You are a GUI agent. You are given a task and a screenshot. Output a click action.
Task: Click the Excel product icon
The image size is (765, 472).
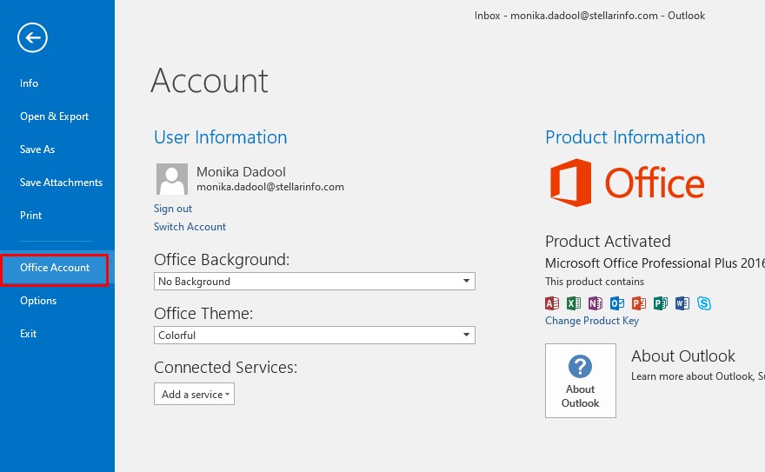tap(574, 303)
